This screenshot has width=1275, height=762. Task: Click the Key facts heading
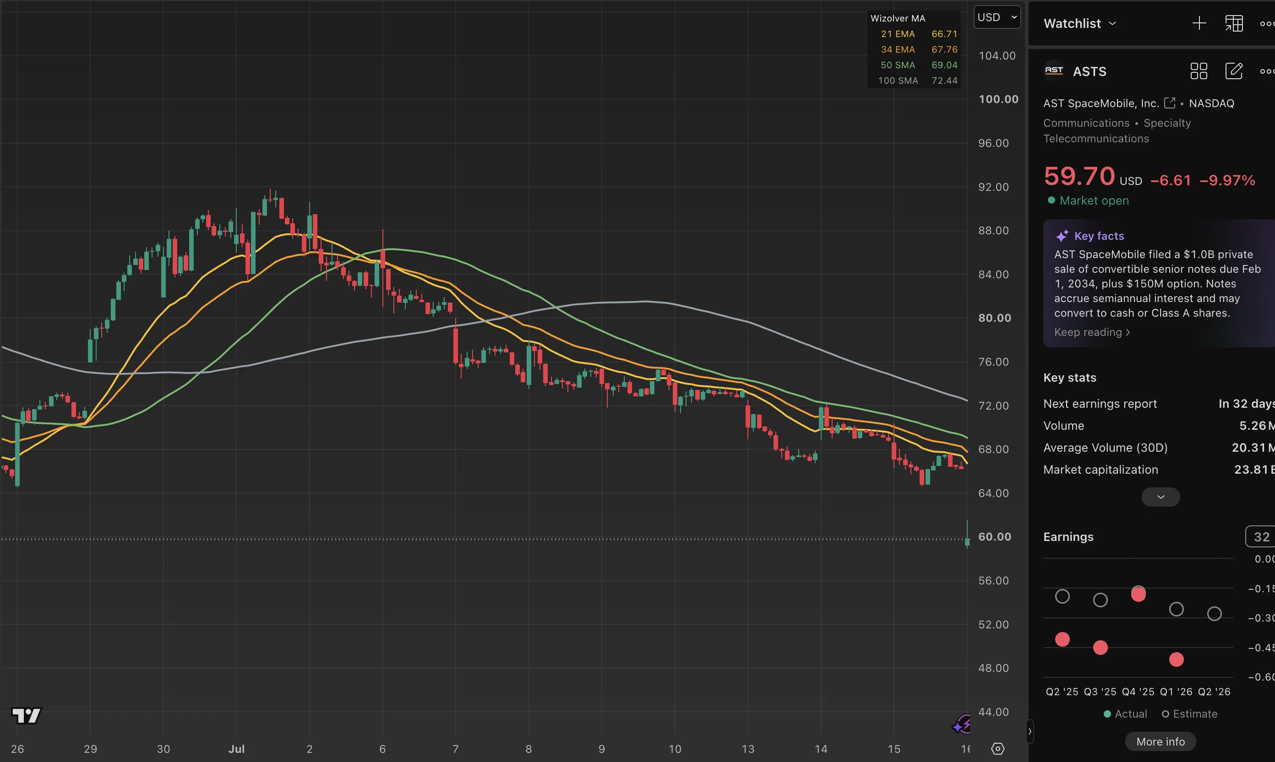click(1099, 236)
